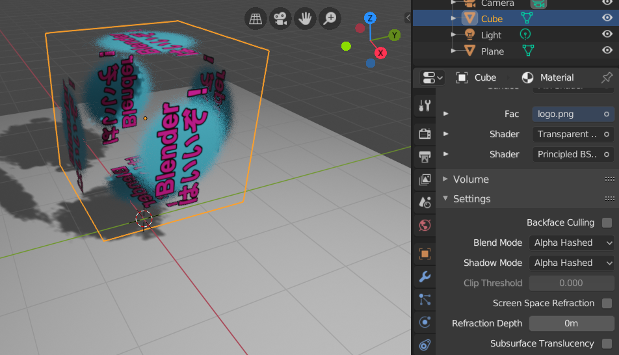Click the Plane object icon in outliner
The image size is (619, 355).
tap(469, 51)
